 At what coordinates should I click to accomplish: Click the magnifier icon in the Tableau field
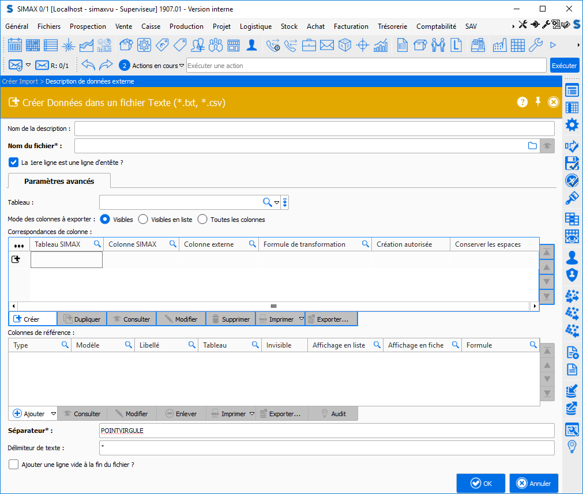[x=267, y=202]
